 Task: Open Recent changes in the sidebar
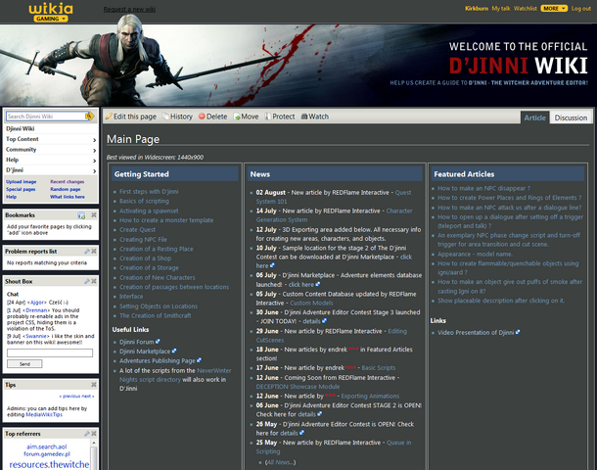click(x=67, y=182)
